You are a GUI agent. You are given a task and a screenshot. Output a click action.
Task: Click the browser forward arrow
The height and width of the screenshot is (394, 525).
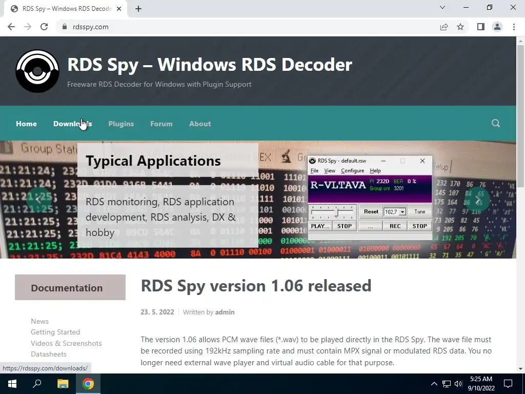(28, 27)
